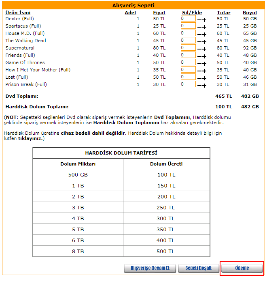Image resolution: width=267 pixels, height=284 pixels.
Task: Click the plus icon beside Lost (Full)
Action: [x=204, y=78]
